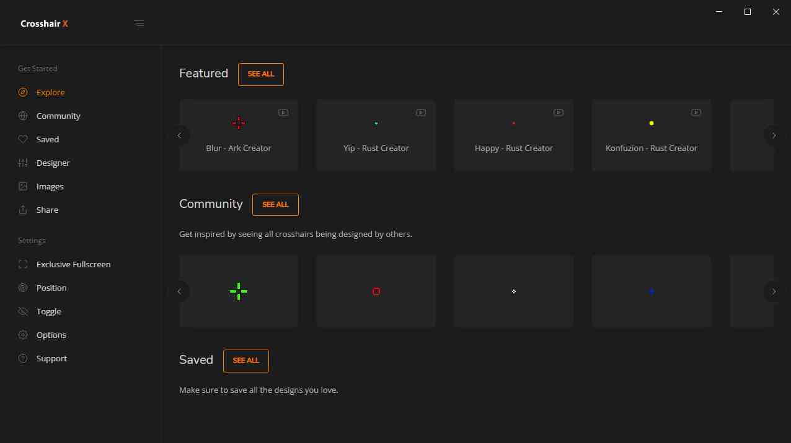This screenshot has height=443, width=791.
Task: Open the Support menu item
Action: [x=51, y=358]
